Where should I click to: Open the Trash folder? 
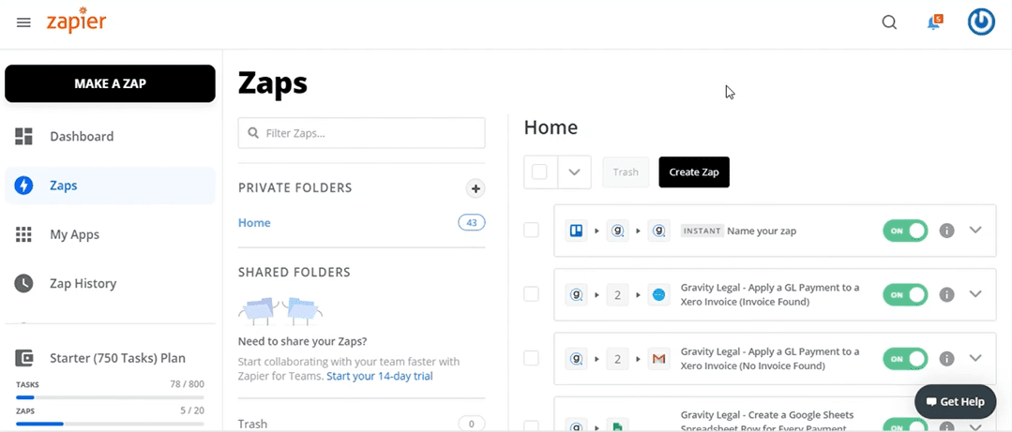pos(252,424)
